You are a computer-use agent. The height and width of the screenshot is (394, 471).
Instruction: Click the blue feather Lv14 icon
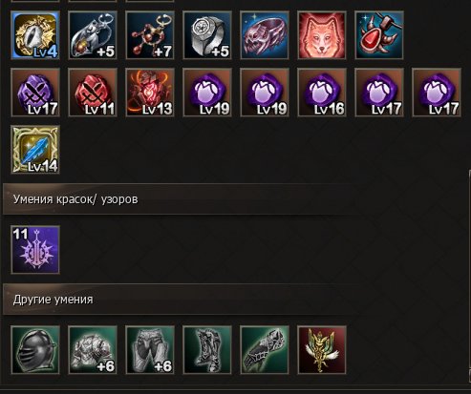[35, 150]
